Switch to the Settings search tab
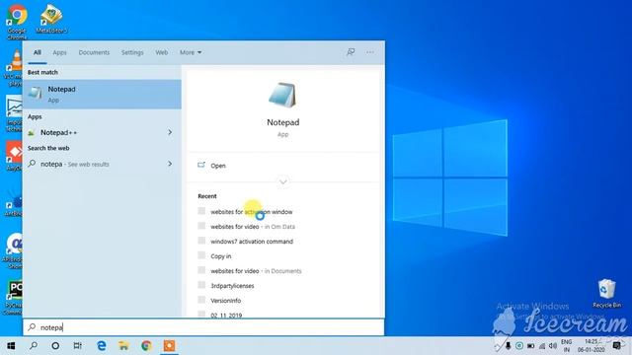Screen dimensions: 632x355 click(132, 52)
